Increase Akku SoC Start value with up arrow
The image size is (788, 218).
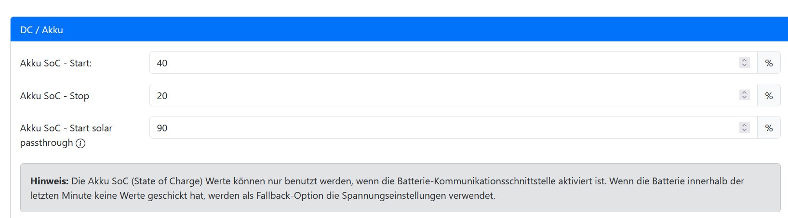click(x=744, y=60)
